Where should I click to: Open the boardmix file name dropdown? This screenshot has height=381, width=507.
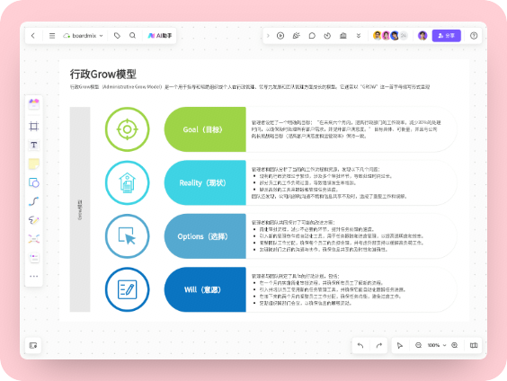(84, 36)
